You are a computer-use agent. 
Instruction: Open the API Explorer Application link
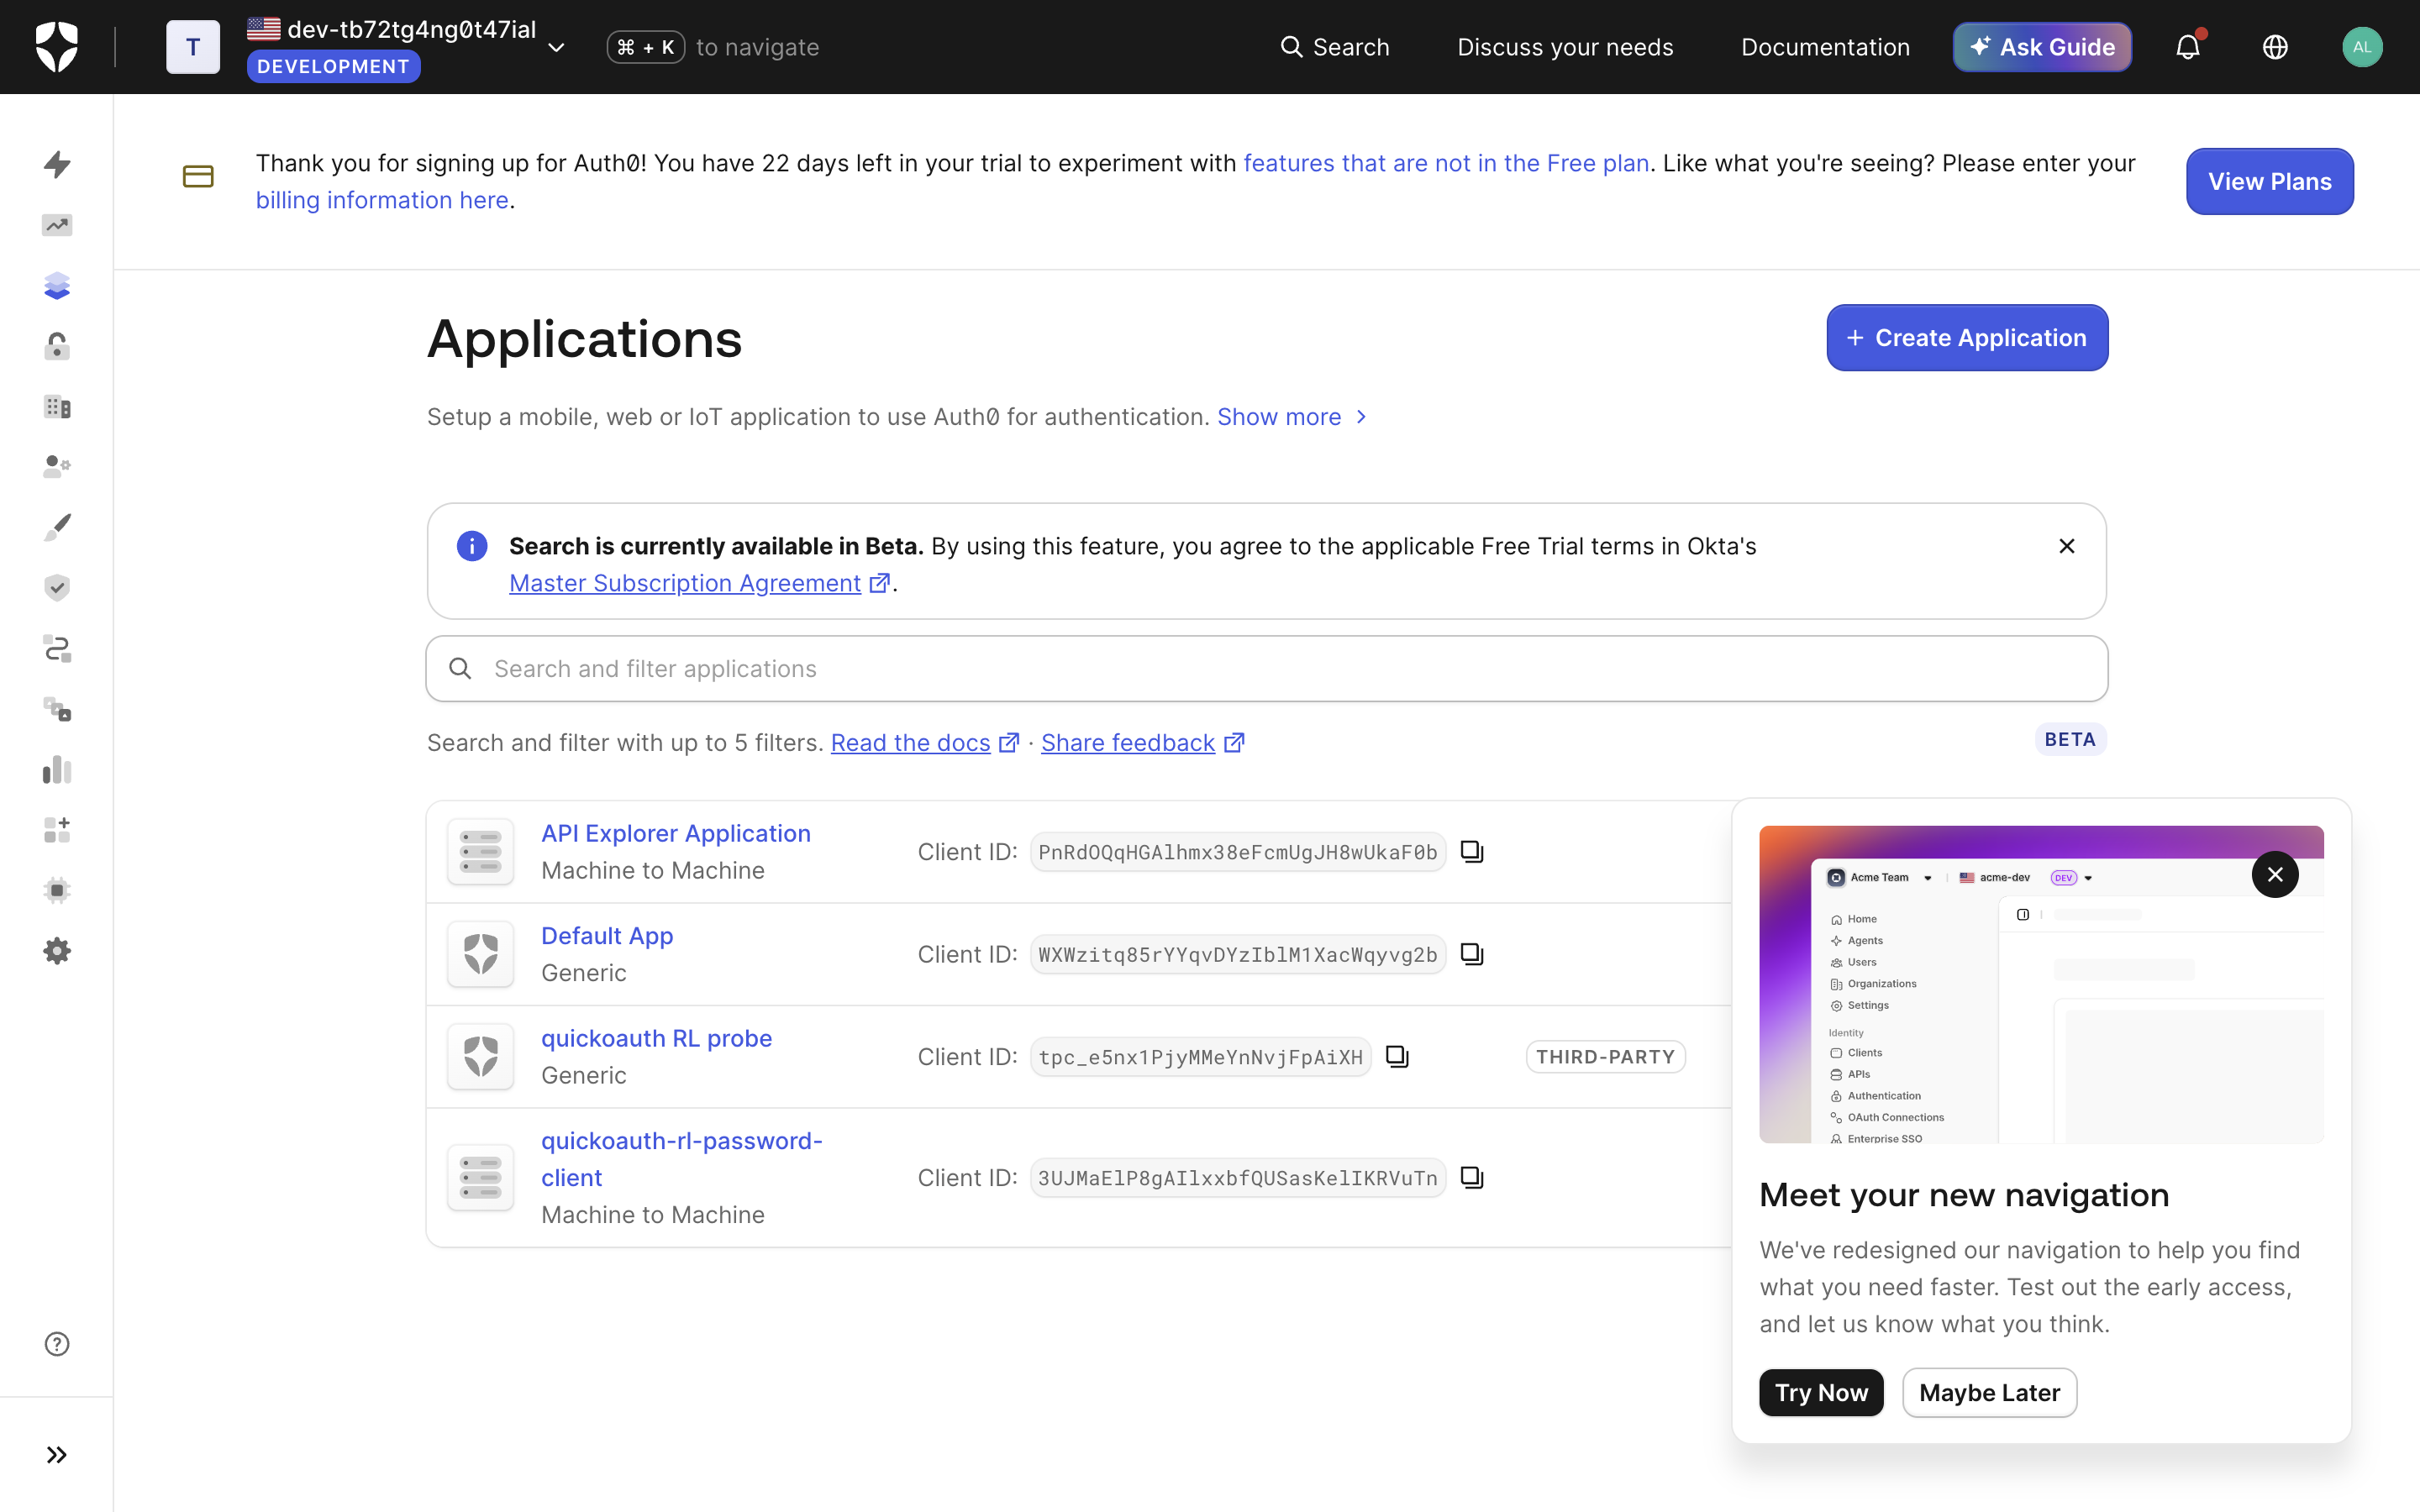pyautogui.click(x=676, y=833)
